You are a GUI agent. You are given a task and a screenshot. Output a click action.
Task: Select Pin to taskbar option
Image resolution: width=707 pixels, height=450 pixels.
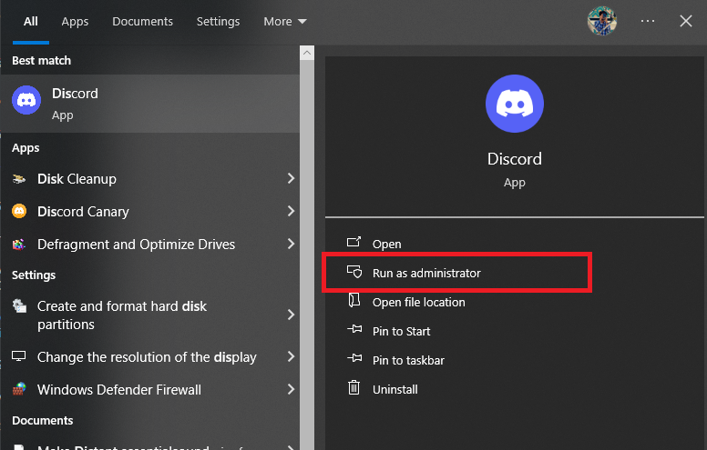(408, 360)
